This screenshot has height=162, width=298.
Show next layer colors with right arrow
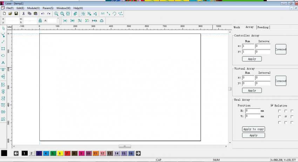pos(138,153)
